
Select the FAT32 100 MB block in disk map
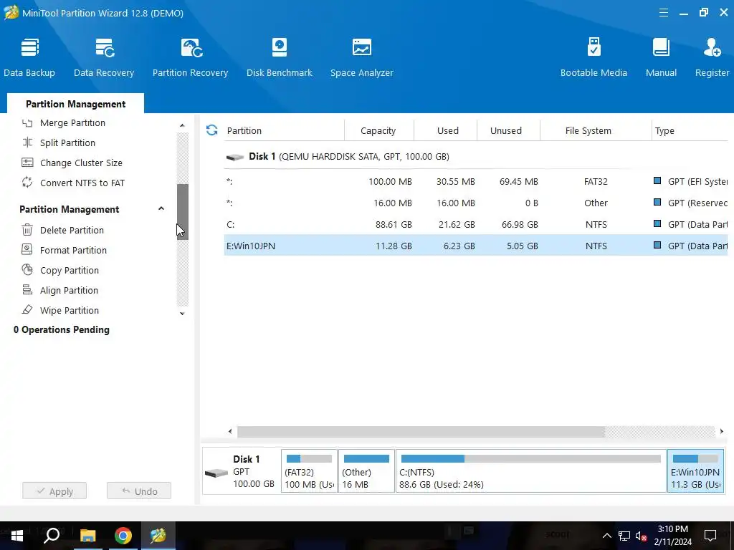point(309,471)
